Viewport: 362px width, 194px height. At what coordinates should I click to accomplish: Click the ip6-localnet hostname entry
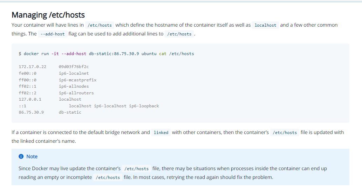[x=74, y=73]
